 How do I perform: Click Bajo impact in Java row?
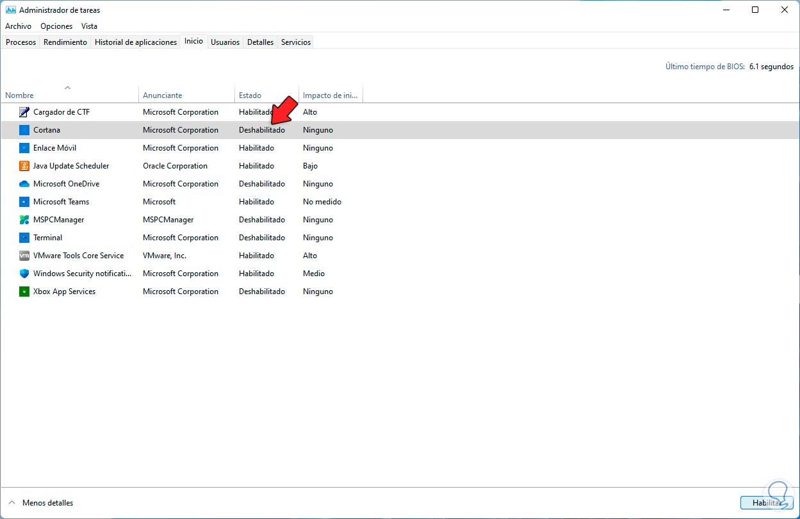pyautogui.click(x=310, y=166)
